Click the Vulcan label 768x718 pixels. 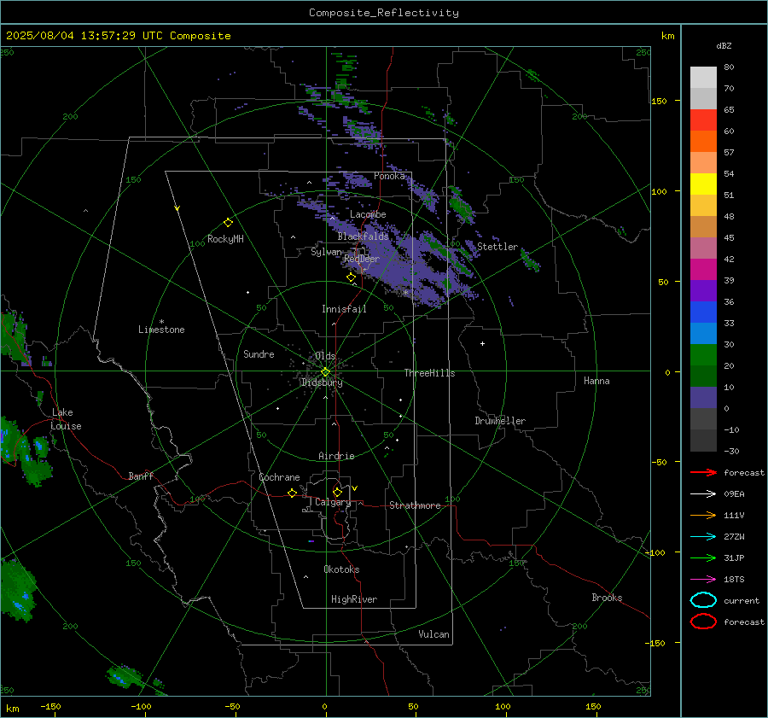(x=433, y=634)
